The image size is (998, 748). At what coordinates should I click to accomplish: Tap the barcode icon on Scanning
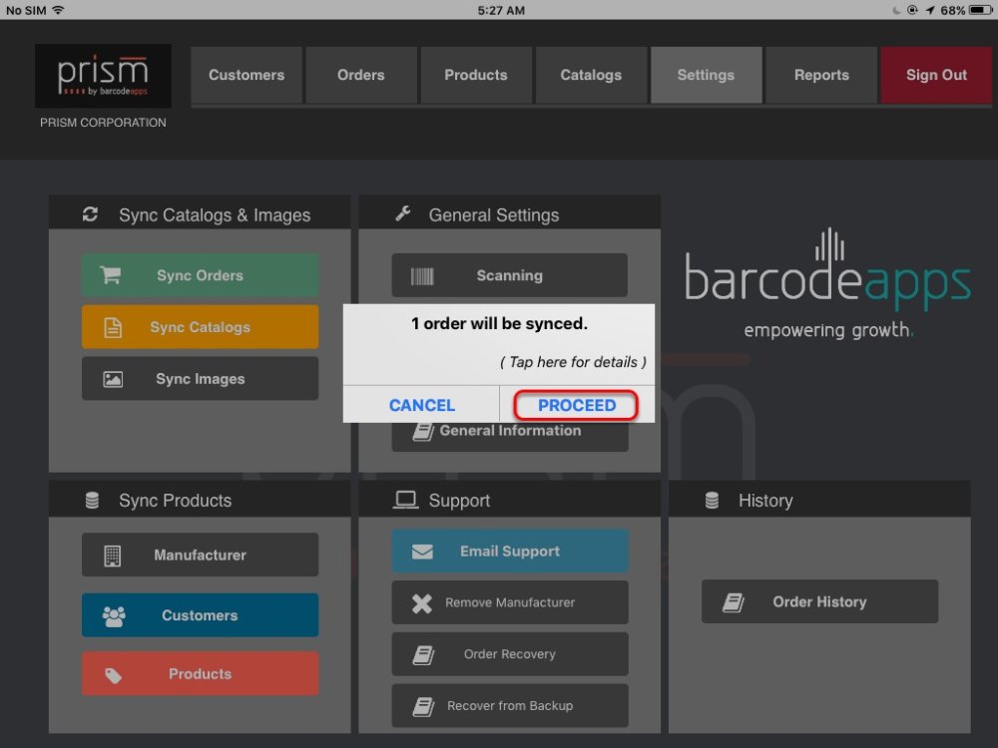coord(422,276)
